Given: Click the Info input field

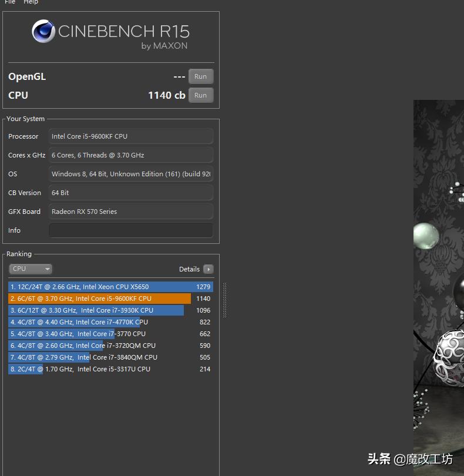Looking at the screenshot, I should (x=130, y=230).
